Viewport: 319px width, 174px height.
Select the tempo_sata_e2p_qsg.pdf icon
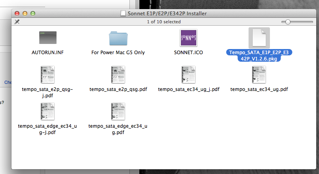click(118, 75)
